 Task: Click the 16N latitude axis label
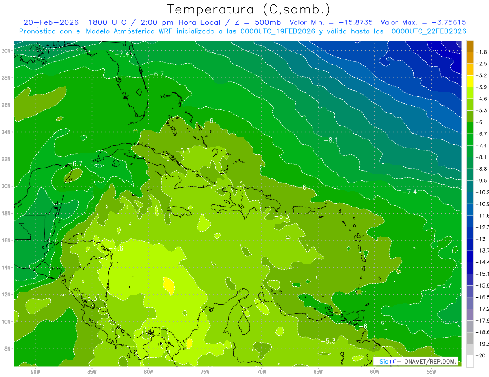[x=7, y=240]
